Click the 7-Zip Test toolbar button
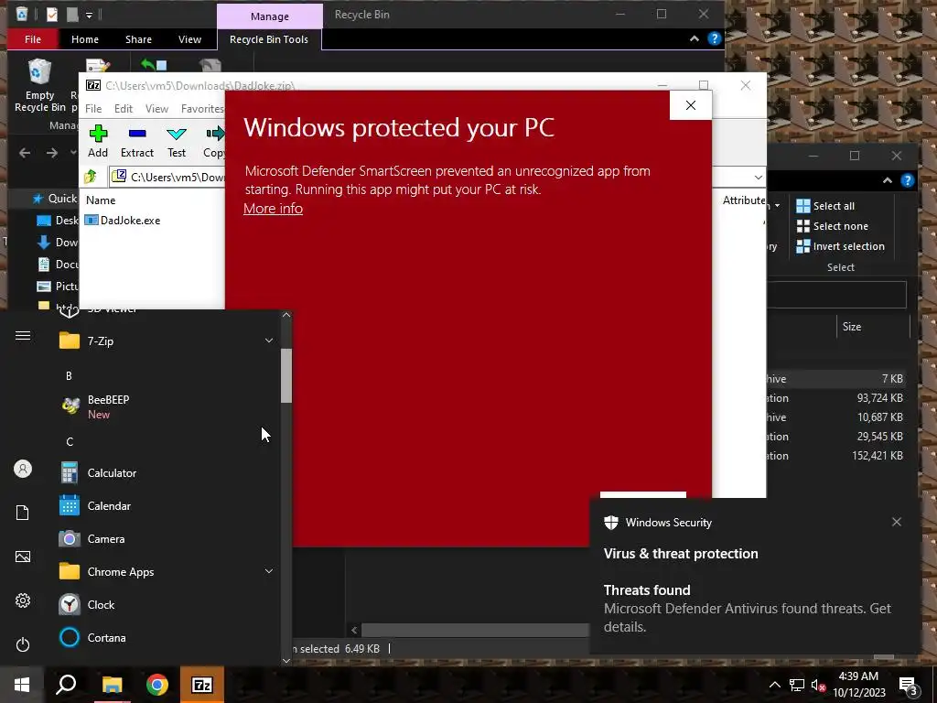The image size is (937, 703). click(x=177, y=142)
